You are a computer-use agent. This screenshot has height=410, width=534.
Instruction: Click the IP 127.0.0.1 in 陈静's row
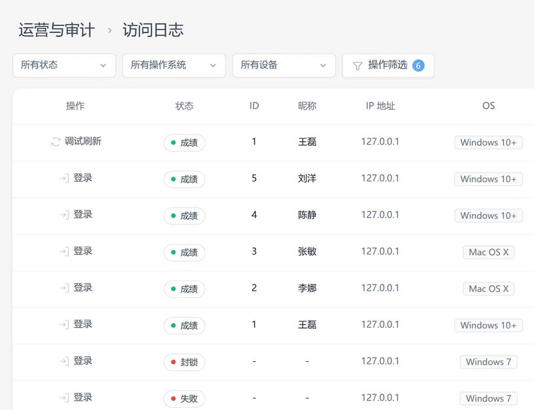point(380,215)
